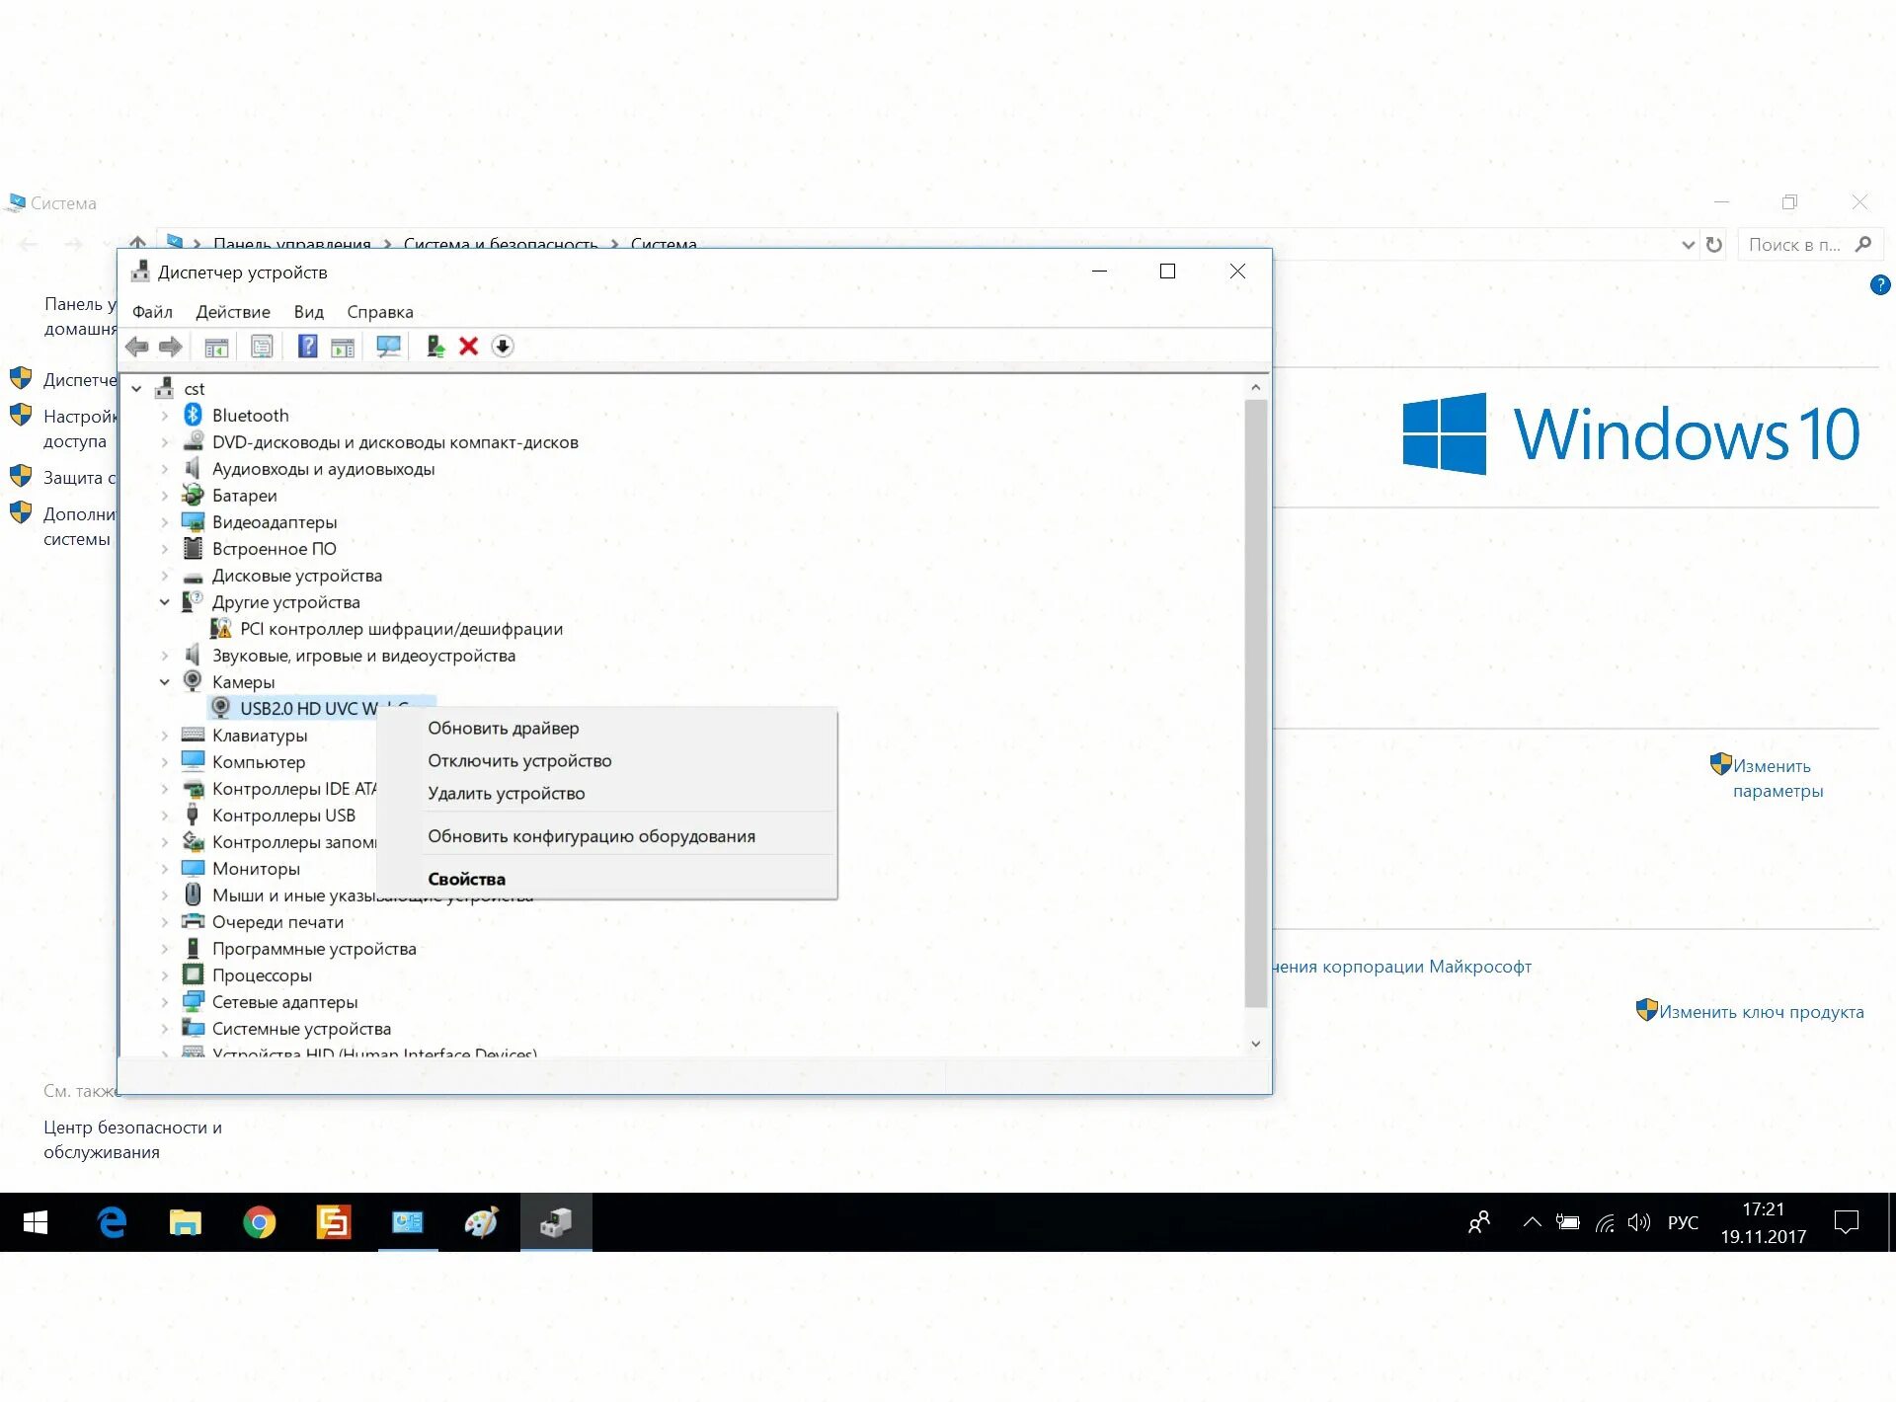Click the update driver toolbar icon

pos(434,347)
